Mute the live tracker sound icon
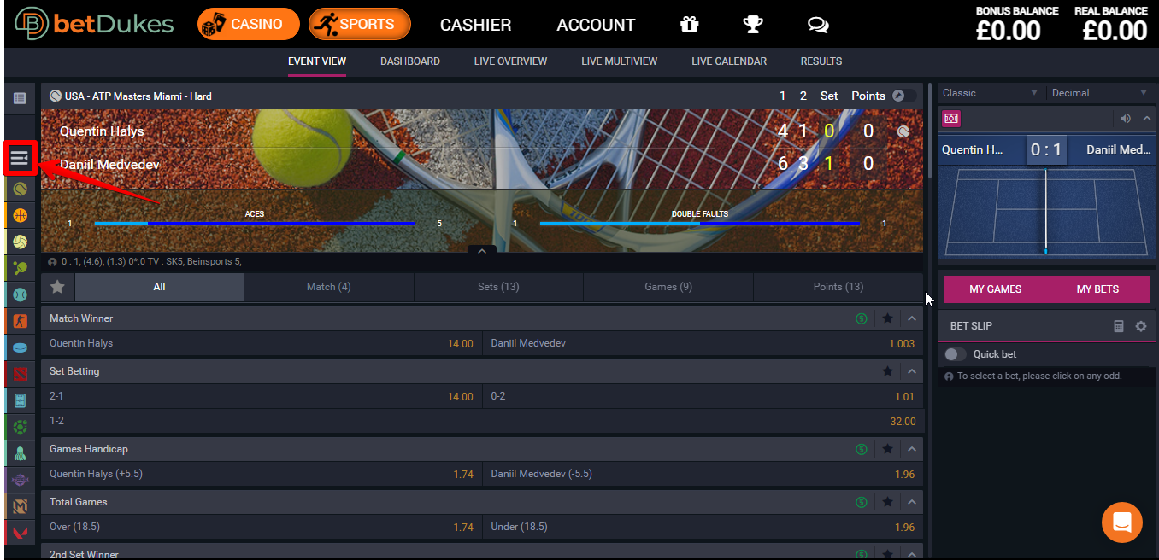Screen dimensions: 1159x560 tap(1125, 119)
